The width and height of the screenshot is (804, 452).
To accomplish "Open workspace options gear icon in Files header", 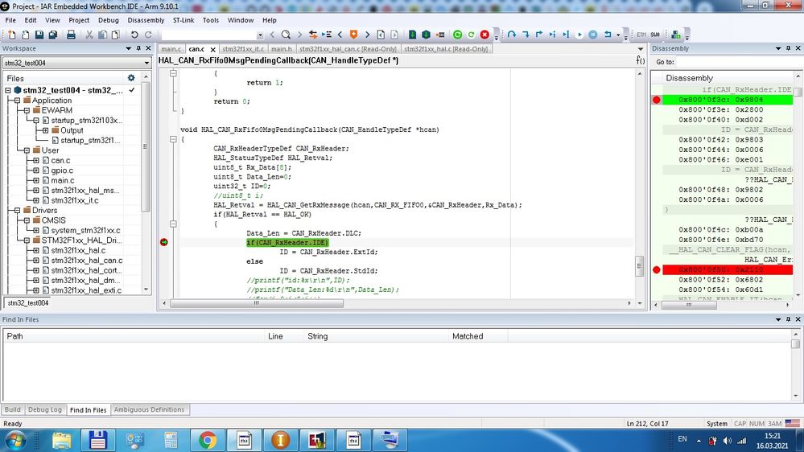I will pyautogui.click(x=131, y=78).
